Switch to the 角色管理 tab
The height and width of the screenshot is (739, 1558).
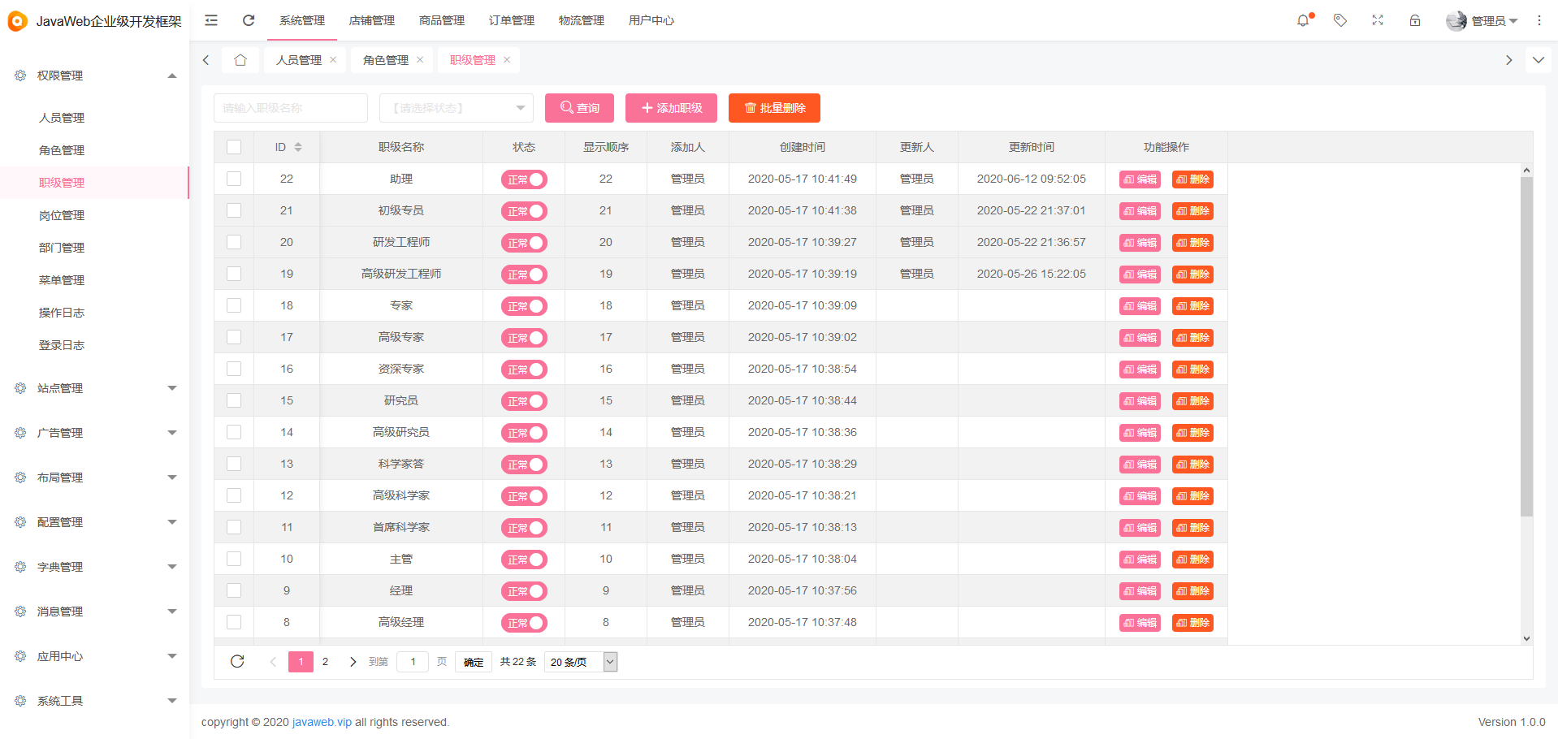387,59
